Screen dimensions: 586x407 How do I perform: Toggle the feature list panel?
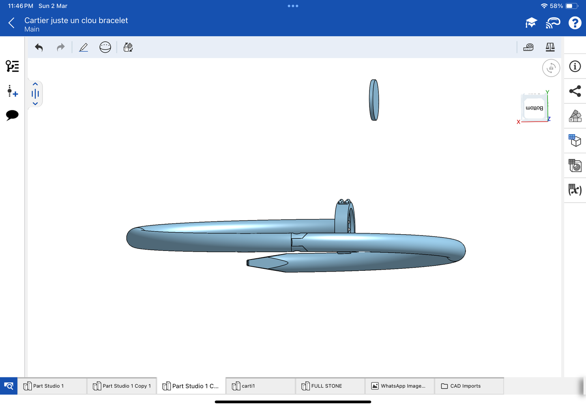point(12,66)
